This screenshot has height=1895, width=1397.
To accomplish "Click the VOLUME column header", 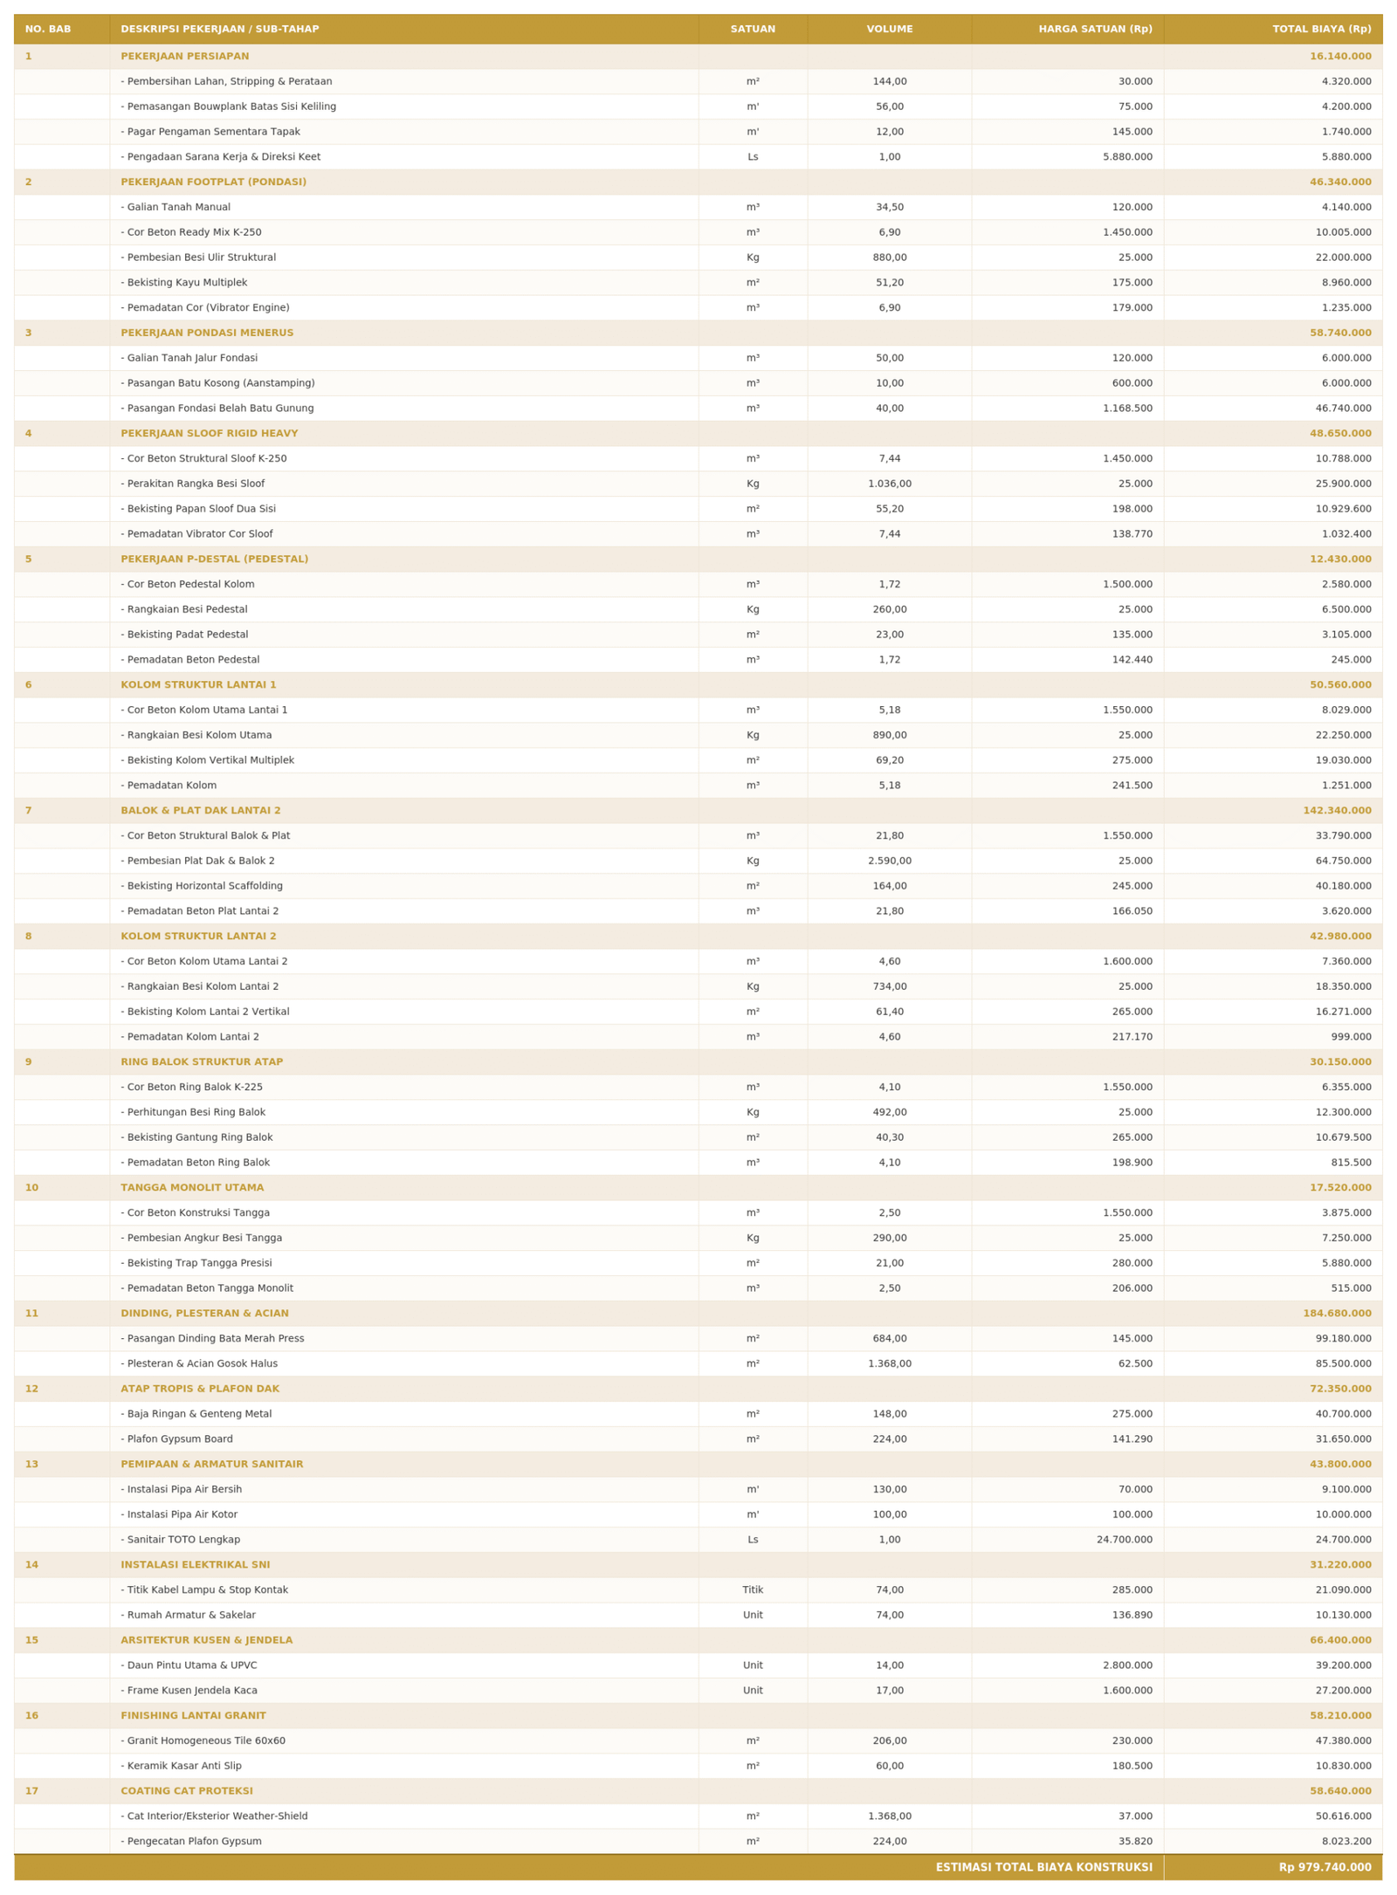I will [889, 29].
